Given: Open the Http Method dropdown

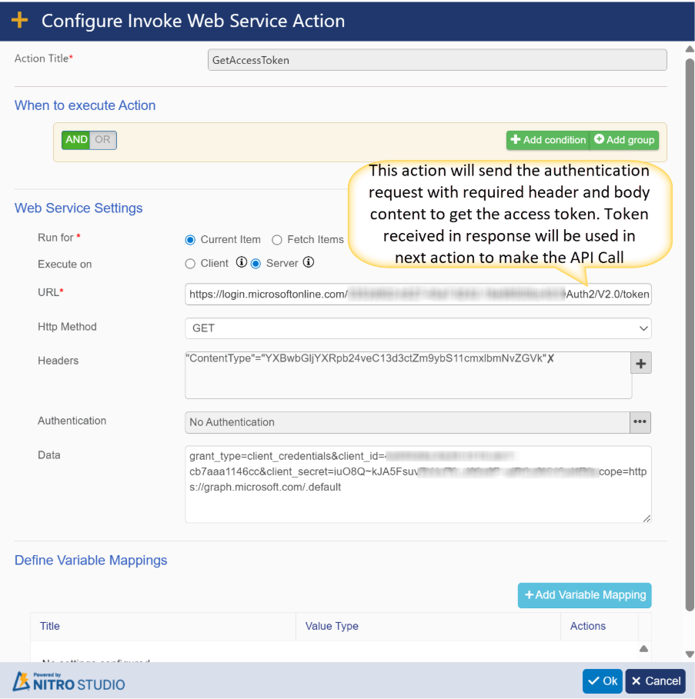Looking at the screenshot, I should (x=418, y=328).
